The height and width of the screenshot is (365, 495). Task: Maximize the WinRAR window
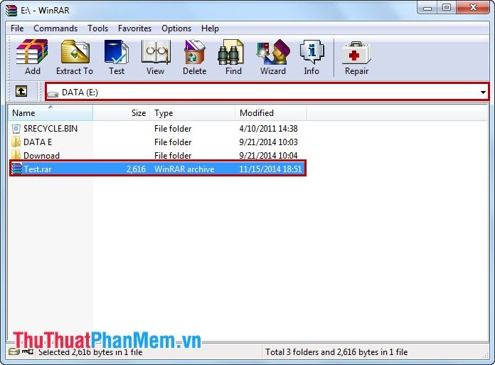coord(447,8)
